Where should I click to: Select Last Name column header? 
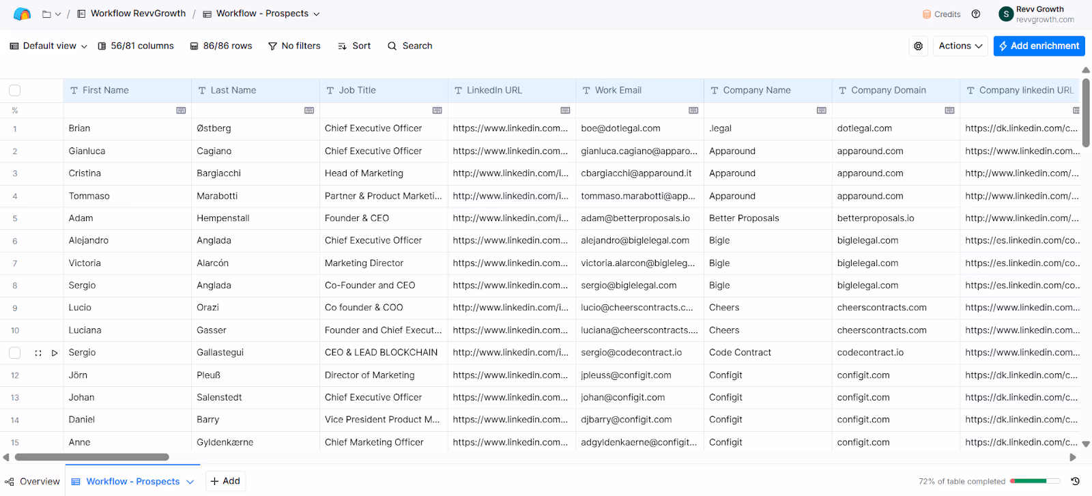point(255,90)
